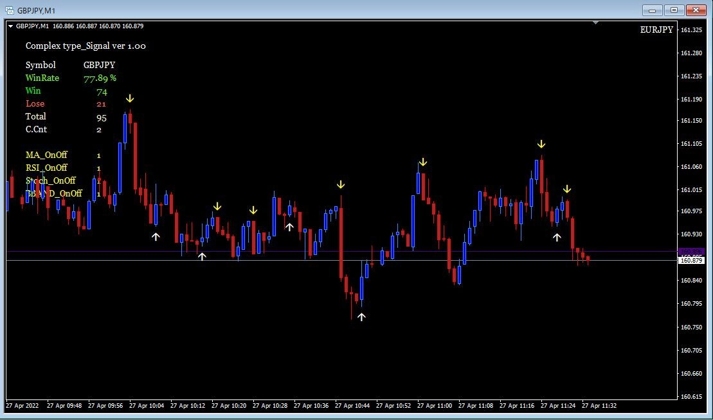Click the yellow down arrow above the 11:16 peak
Image resolution: width=713 pixels, height=420 pixels.
point(541,144)
